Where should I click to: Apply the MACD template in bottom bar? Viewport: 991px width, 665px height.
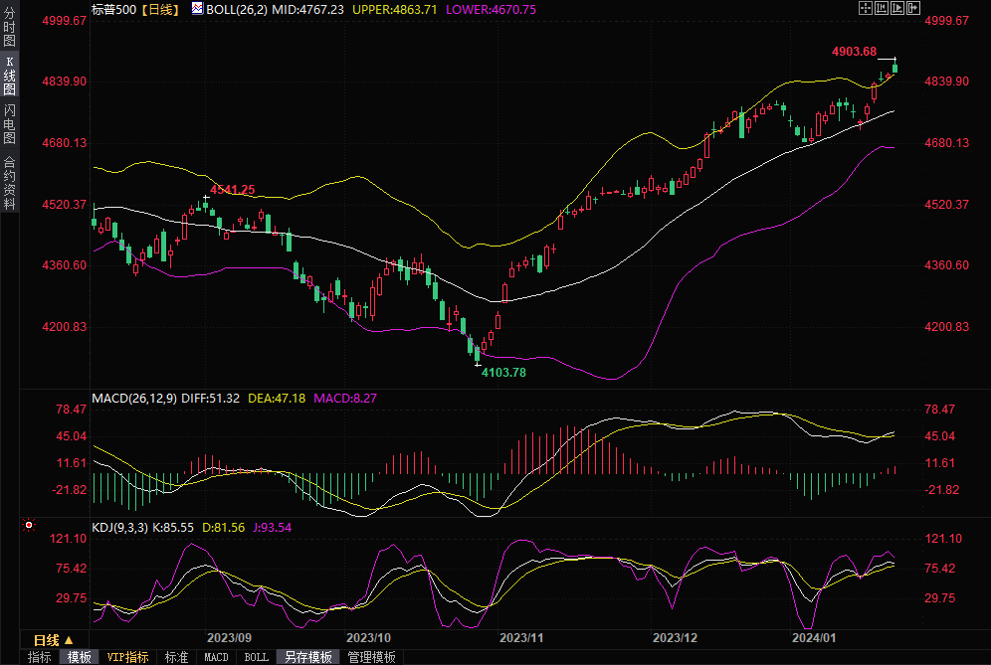tap(216, 657)
